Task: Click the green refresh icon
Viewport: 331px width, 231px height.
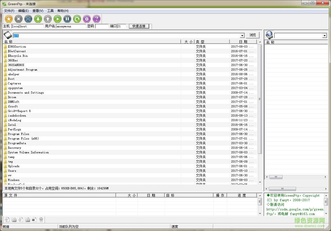Action: coord(77,19)
